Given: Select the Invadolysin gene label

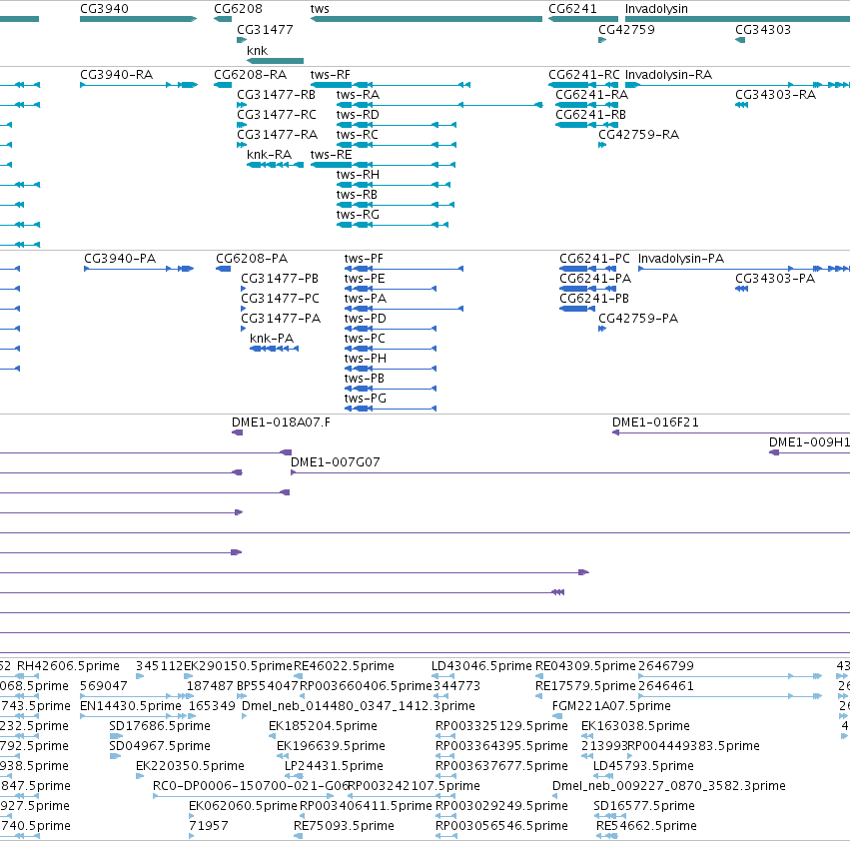Looking at the screenshot, I should click(656, 9).
